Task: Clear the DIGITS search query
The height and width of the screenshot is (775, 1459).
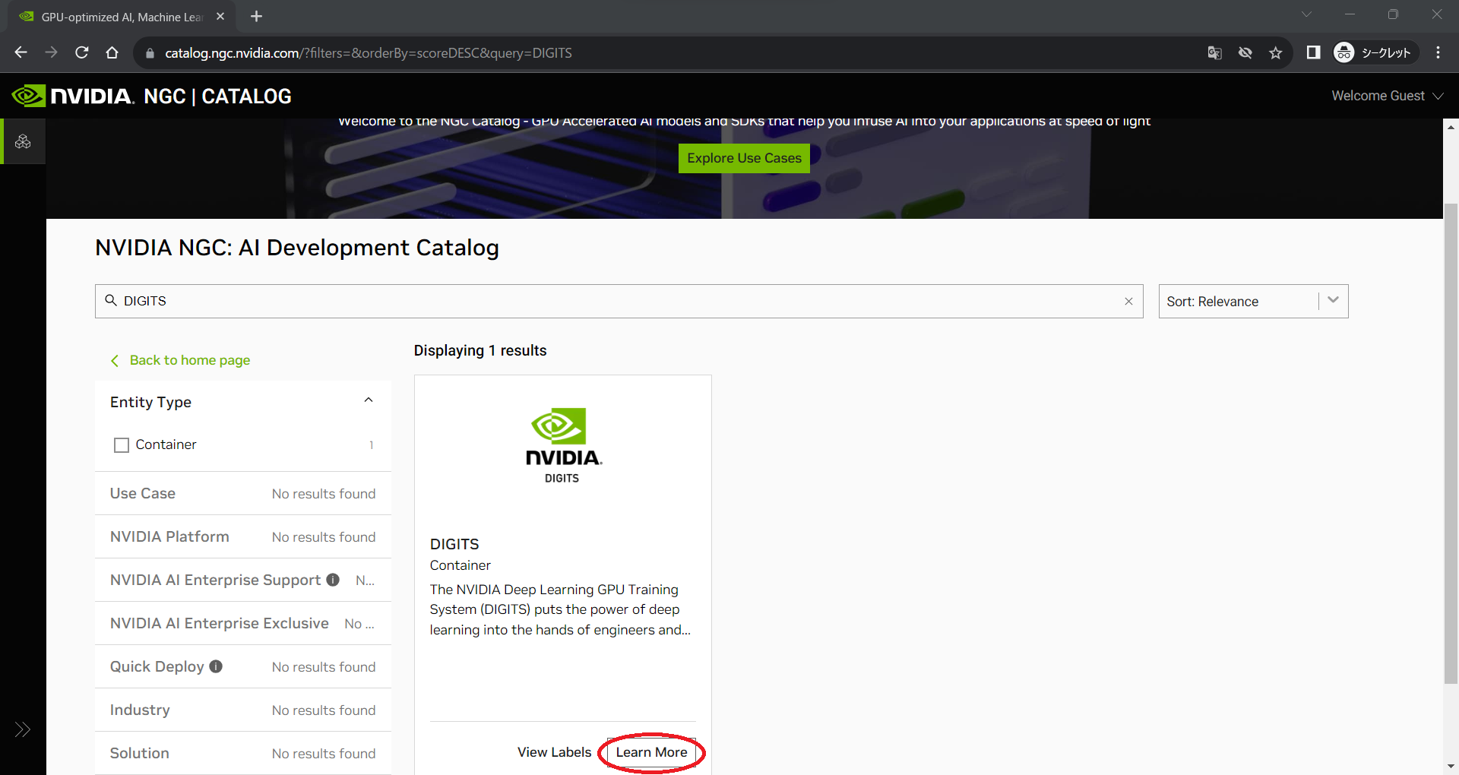Action: 1128,302
